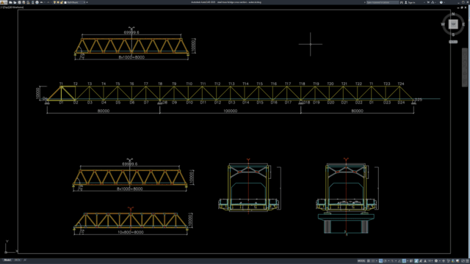Image resolution: width=470 pixels, height=264 pixels.
Task: Click the current layer color square
Action: [65, 2]
